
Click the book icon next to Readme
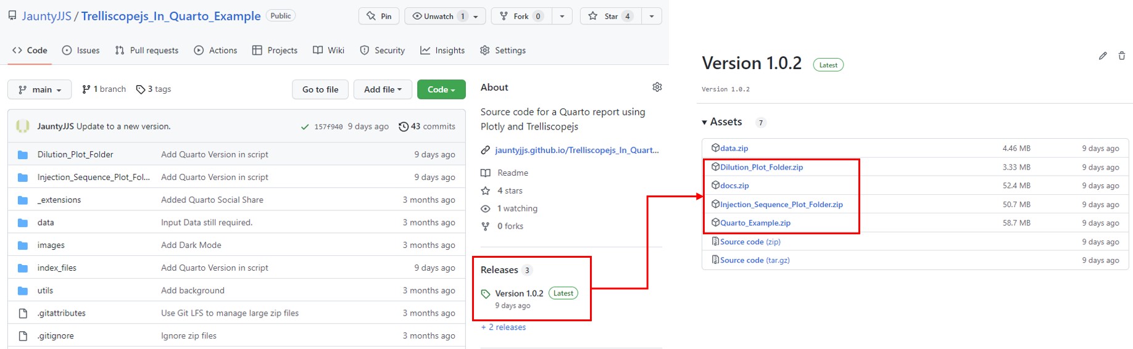(x=486, y=173)
